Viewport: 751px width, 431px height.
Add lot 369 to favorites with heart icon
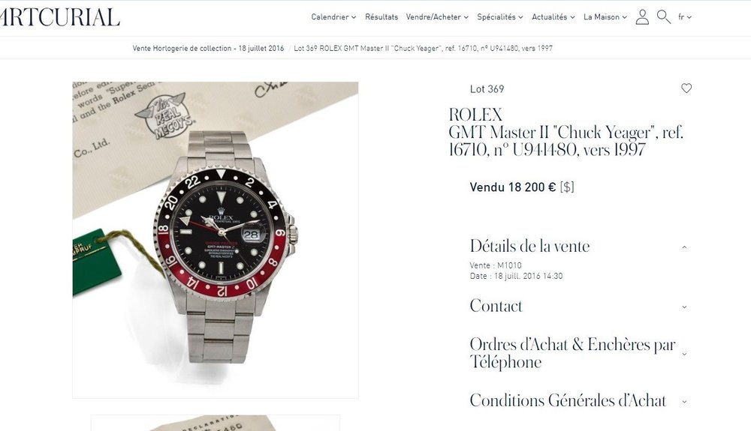click(686, 88)
